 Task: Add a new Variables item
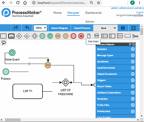(x=133, y=49)
